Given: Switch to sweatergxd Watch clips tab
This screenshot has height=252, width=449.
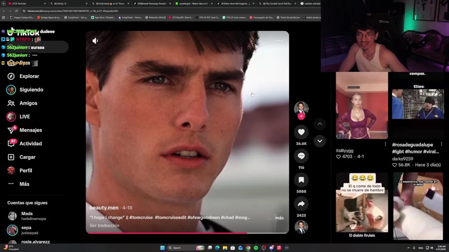Looking at the screenshot, I should coord(194,3).
